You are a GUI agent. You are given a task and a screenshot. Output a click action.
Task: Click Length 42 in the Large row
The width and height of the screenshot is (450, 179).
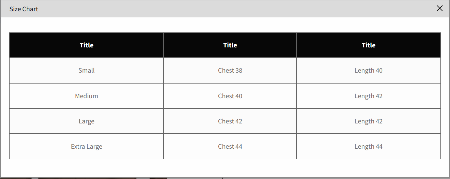point(369,121)
